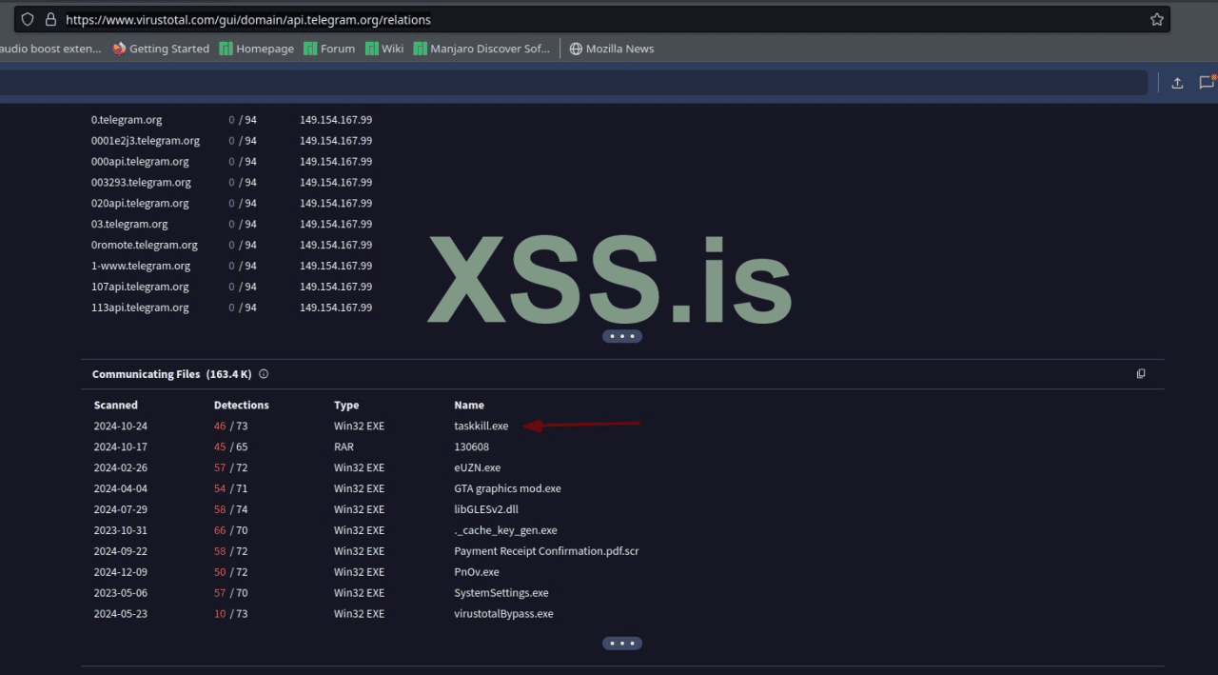Viewport: 1218px width, 675px height.
Task: Open subdomain 03.telegram.org
Action: pos(129,225)
